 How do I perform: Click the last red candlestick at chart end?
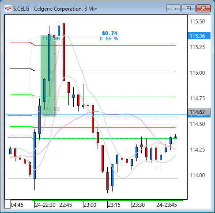[x=175, y=137]
